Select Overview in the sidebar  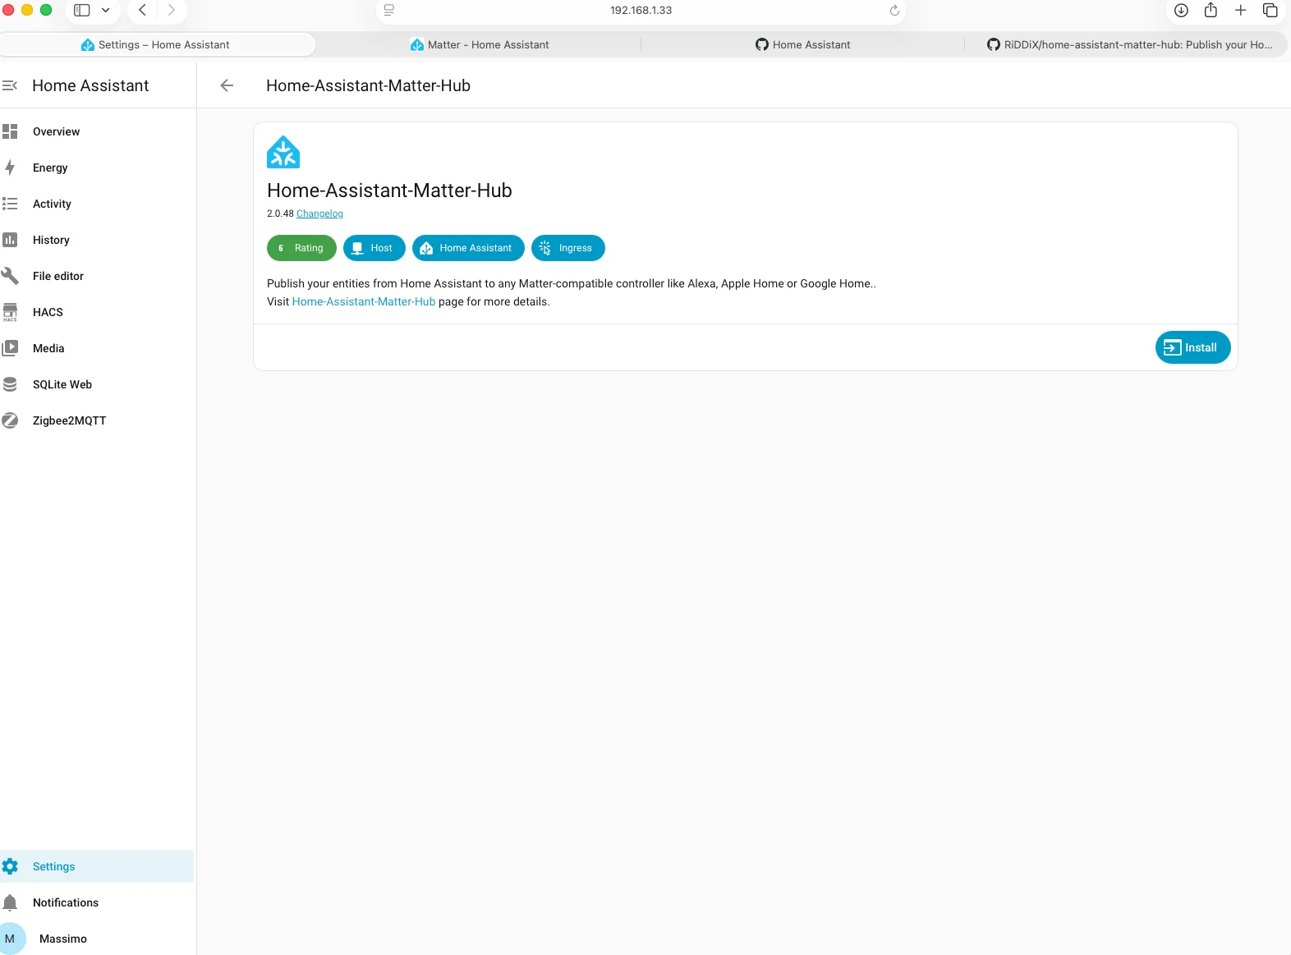97,131
